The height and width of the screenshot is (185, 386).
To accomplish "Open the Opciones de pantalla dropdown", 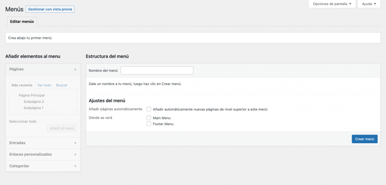I will point(332,4).
